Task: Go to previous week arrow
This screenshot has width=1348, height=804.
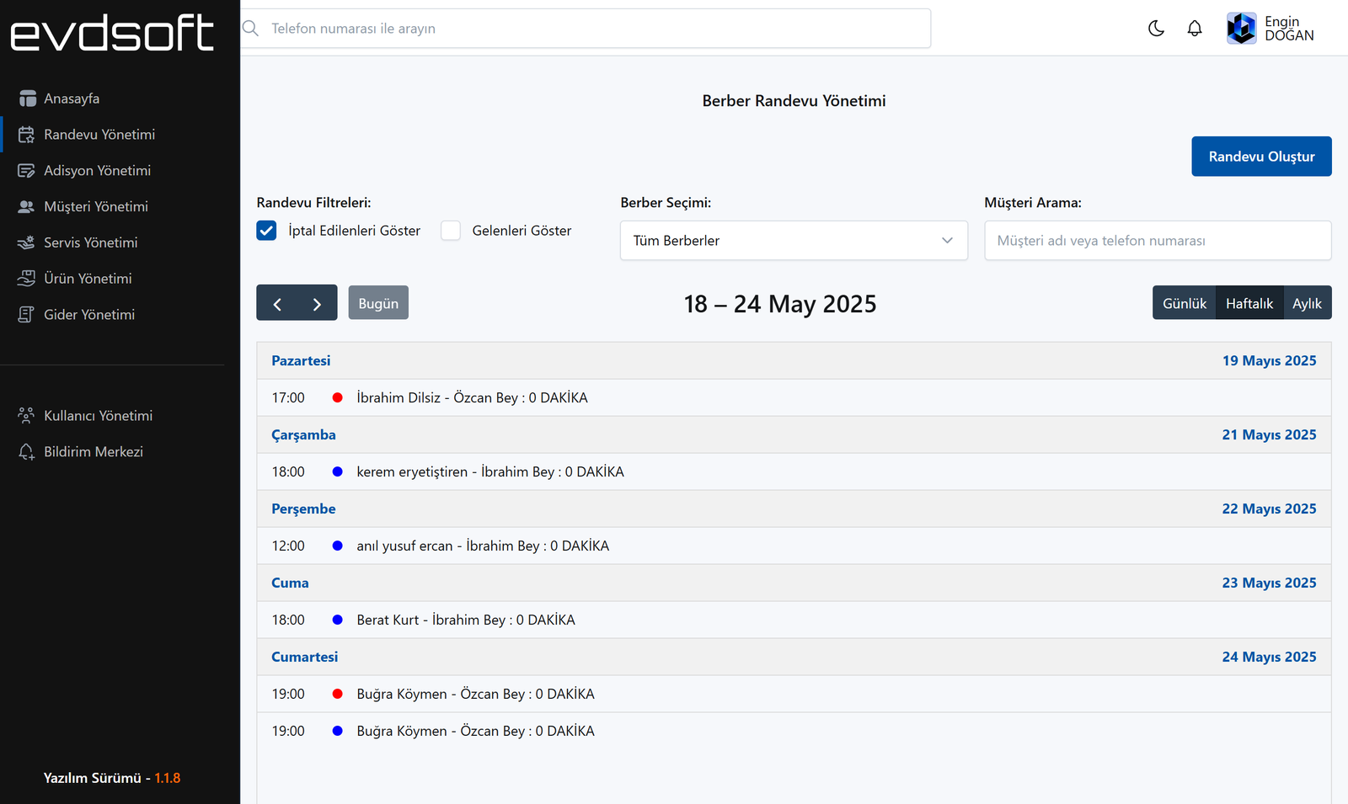Action: (x=277, y=303)
